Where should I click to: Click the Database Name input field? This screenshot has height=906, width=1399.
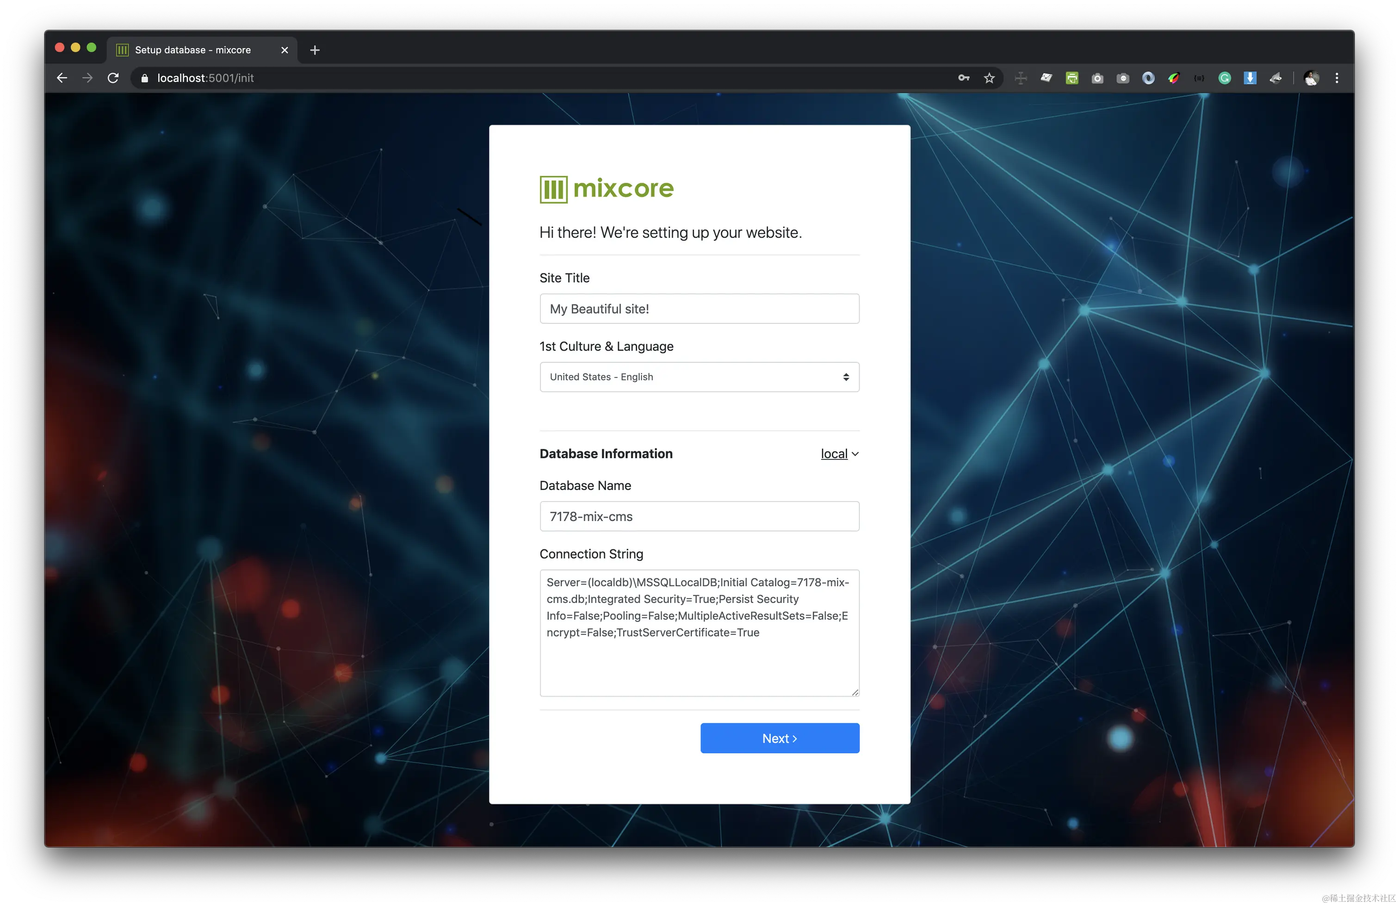point(699,516)
